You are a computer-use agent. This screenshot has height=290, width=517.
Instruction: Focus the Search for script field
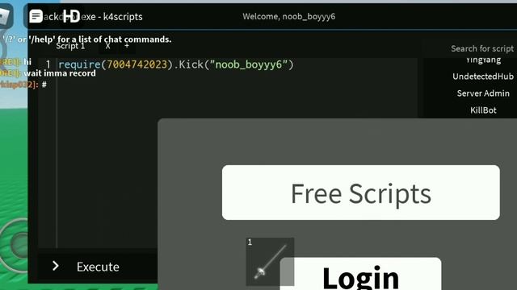click(481, 48)
